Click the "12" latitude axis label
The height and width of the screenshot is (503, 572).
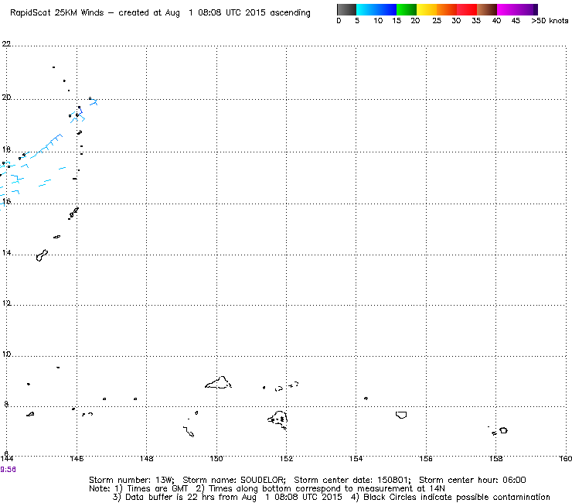pos(6,303)
